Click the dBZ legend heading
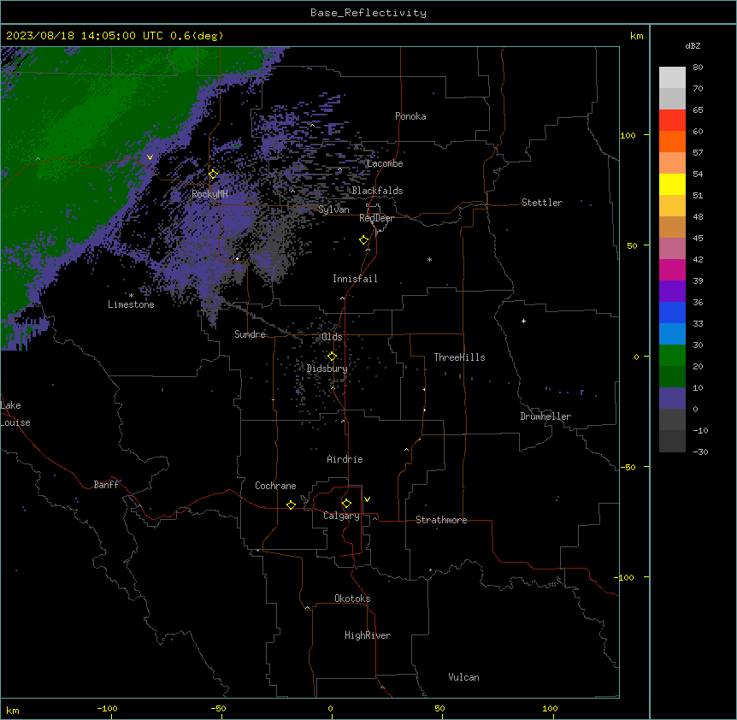Screen dimensions: 737x720 (x=693, y=46)
